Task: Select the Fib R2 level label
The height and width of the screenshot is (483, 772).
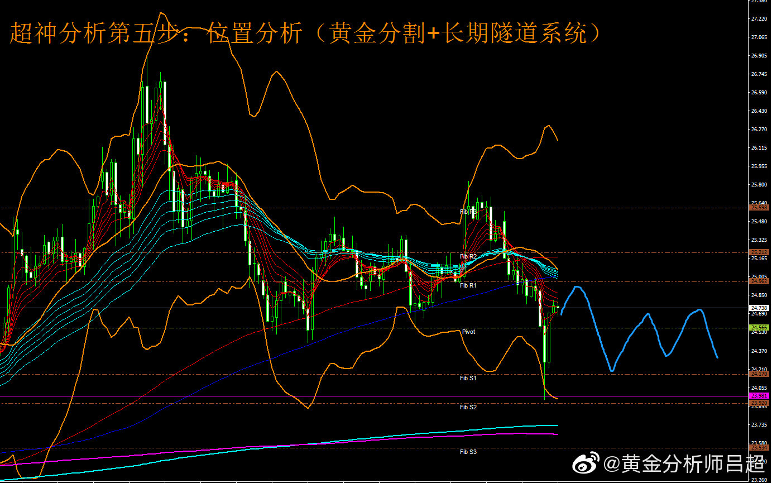Action: pyautogui.click(x=468, y=256)
